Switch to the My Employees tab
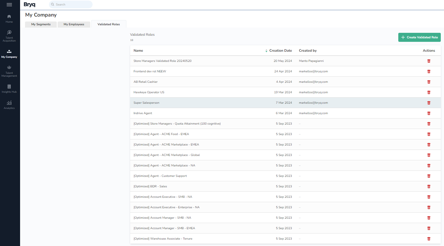This screenshot has width=444, height=246. pos(74,24)
